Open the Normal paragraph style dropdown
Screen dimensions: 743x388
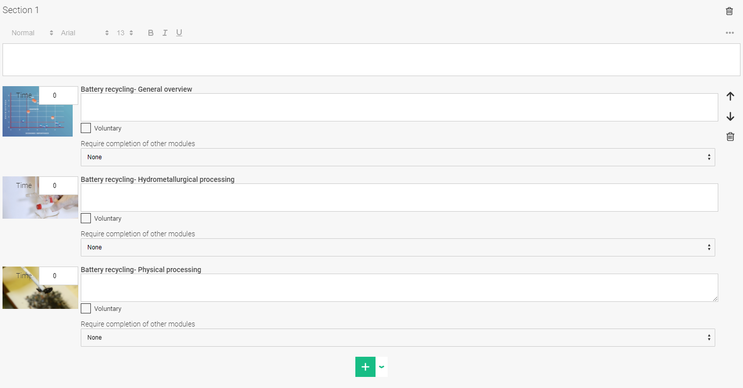pyautogui.click(x=32, y=33)
